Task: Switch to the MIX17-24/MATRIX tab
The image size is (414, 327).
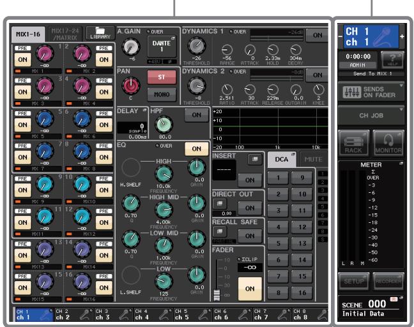Action: (x=65, y=34)
